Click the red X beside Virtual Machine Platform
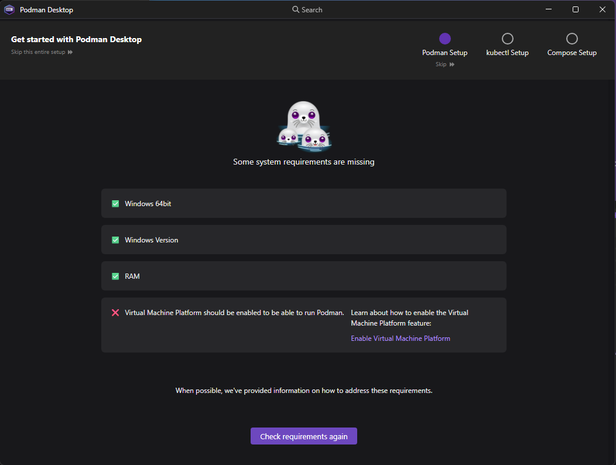The width and height of the screenshot is (616, 465). pos(115,312)
